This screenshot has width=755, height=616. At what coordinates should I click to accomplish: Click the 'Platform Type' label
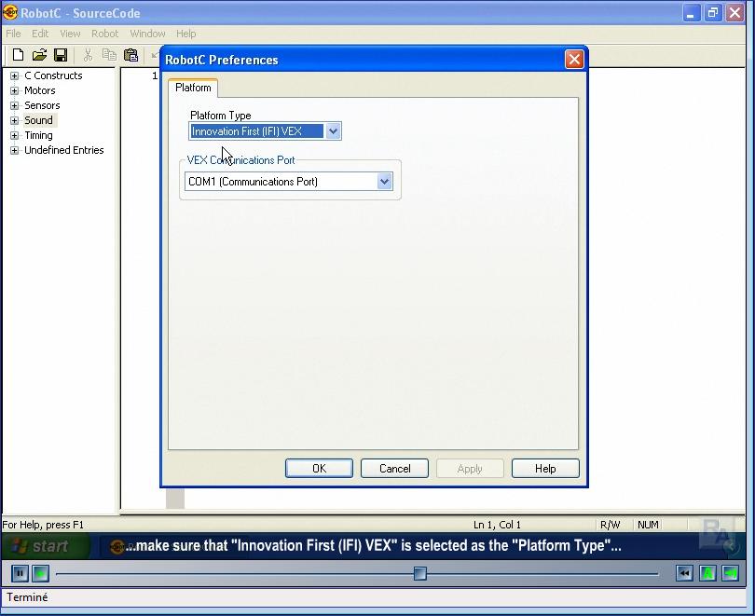(221, 116)
